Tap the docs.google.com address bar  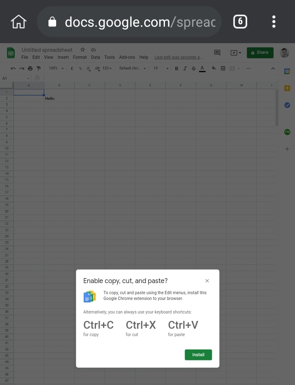(x=129, y=22)
